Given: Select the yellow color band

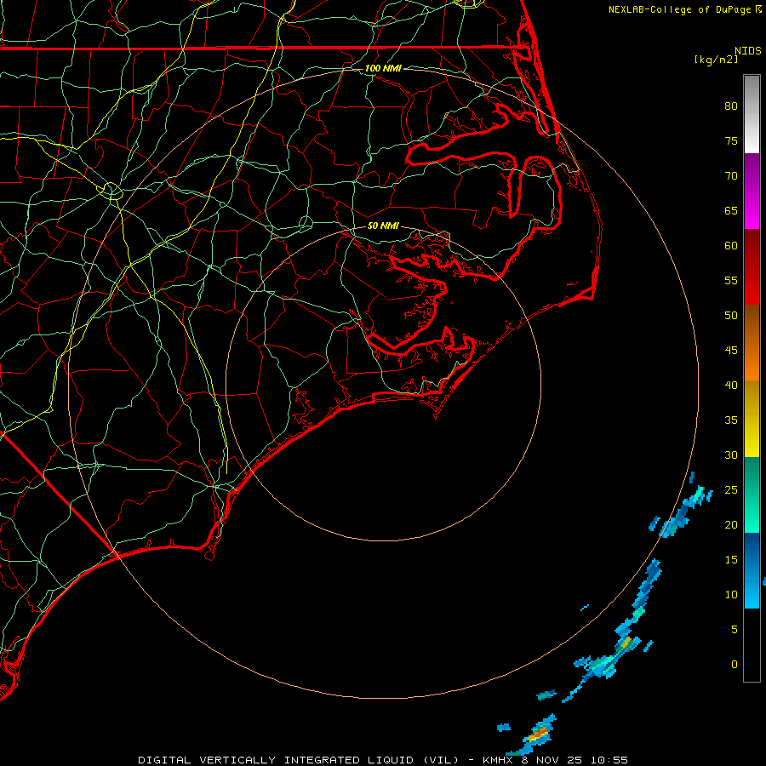Looking at the screenshot, I should point(752,419).
